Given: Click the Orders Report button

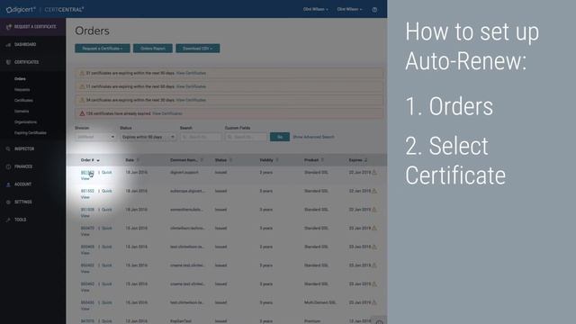Looking at the screenshot, I should click(153, 49).
